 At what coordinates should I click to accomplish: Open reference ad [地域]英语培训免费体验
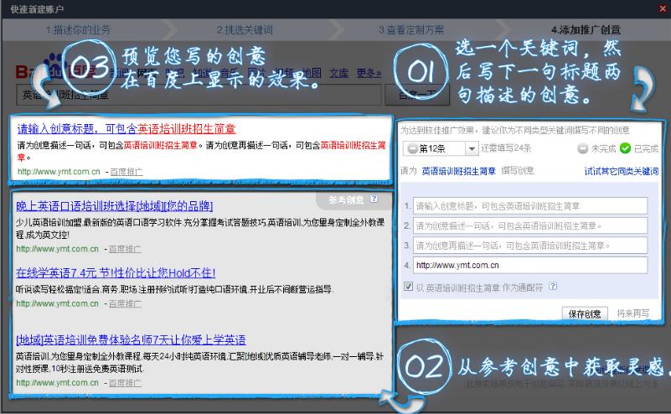131,340
